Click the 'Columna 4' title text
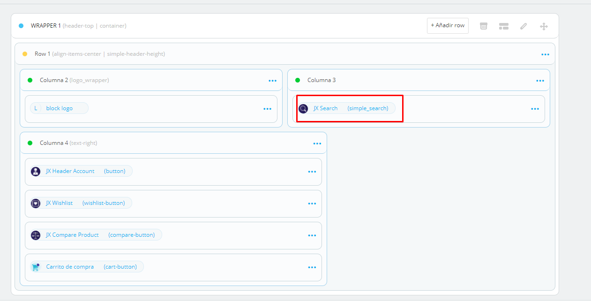591x301 pixels. point(54,143)
